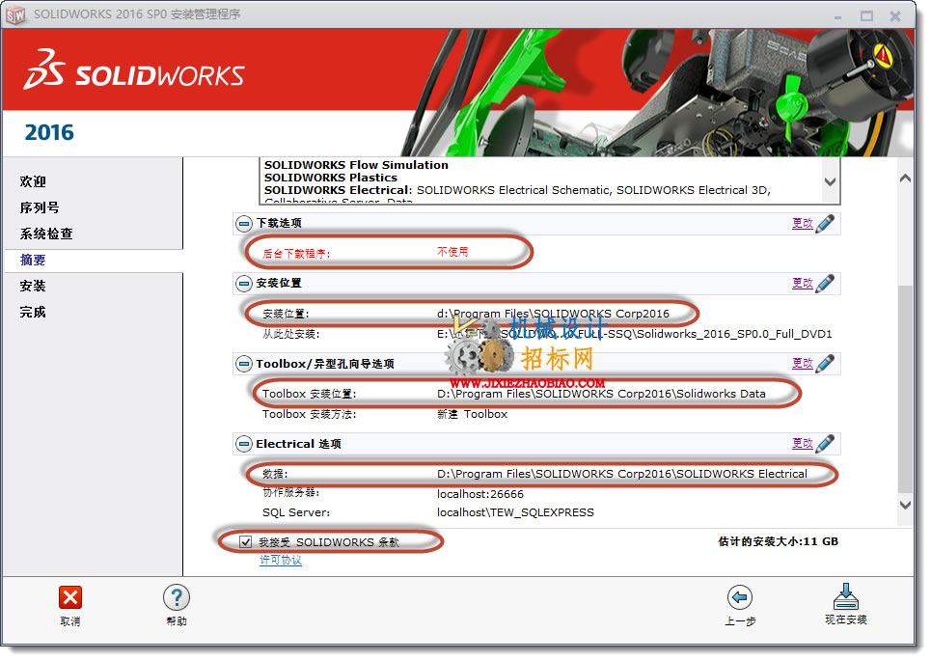931x661 pixels.
Task: Click the SOLIDWORKS logo in banner
Action: tap(134, 70)
